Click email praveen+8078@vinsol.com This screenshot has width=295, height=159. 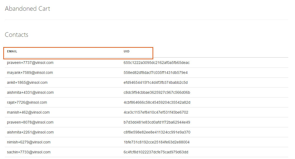coord(30,122)
